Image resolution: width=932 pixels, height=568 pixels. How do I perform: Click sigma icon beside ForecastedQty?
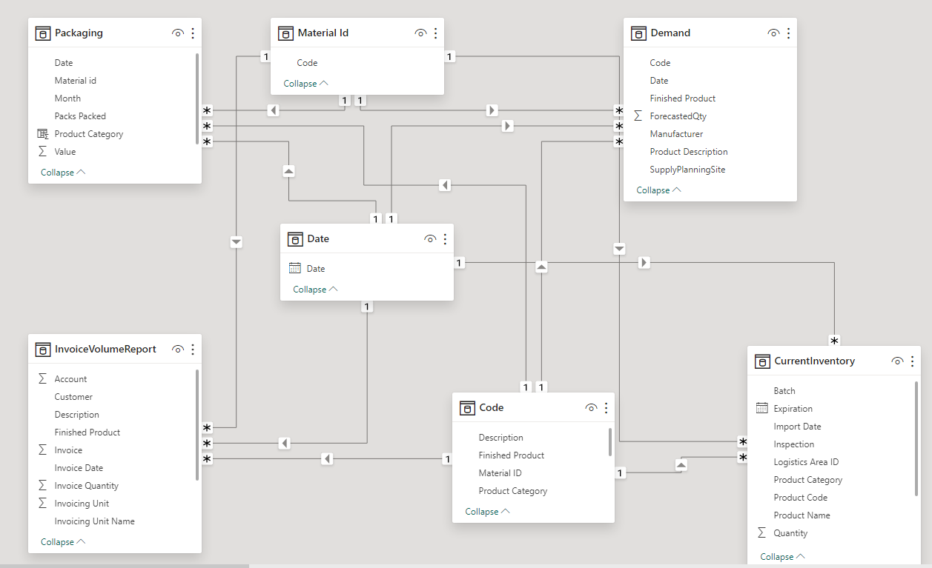coord(638,116)
